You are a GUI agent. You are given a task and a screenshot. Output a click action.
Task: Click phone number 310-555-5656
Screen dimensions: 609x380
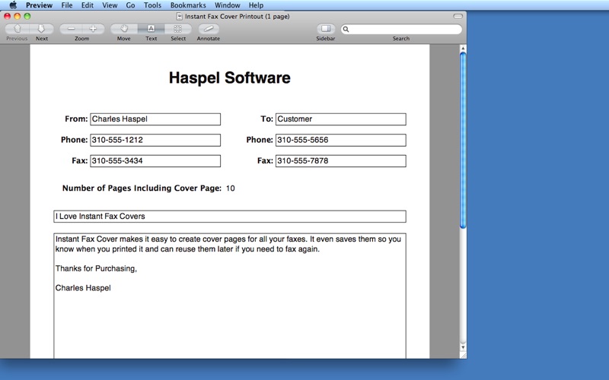pos(303,140)
